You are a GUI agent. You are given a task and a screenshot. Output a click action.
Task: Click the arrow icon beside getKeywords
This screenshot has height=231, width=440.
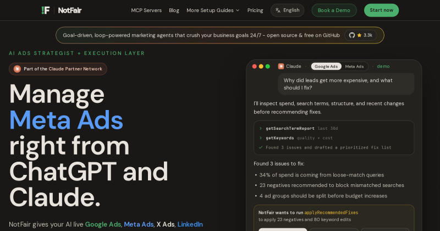coord(260,138)
